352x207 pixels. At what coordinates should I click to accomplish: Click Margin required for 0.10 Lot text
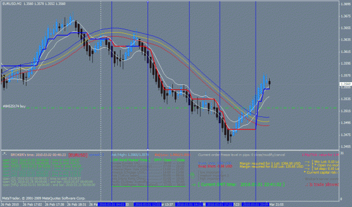pyautogui.click(x=271, y=166)
